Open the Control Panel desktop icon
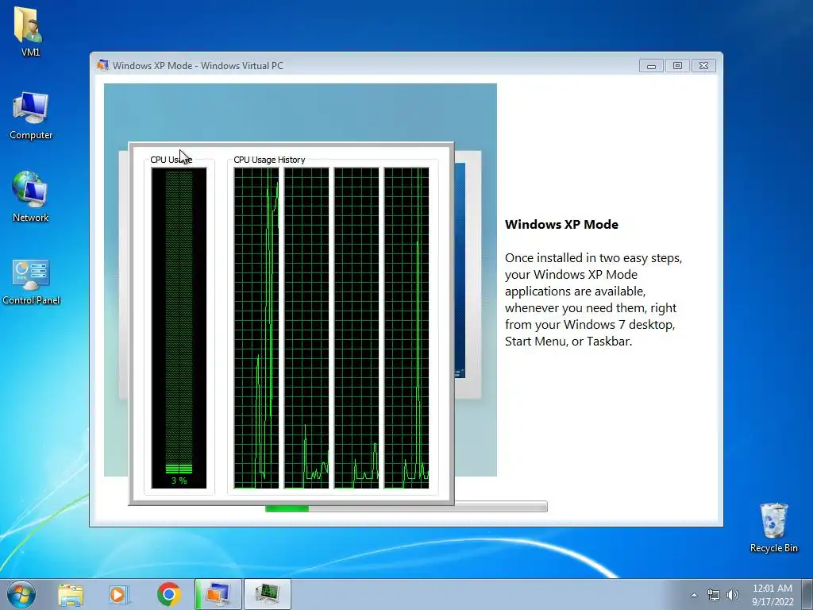Image resolution: width=813 pixels, height=610 pixels. [x=31, y=281]
